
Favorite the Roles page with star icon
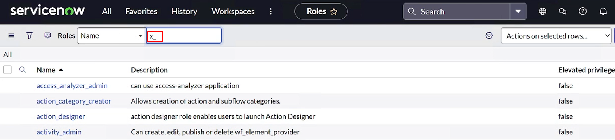(334, 12)
